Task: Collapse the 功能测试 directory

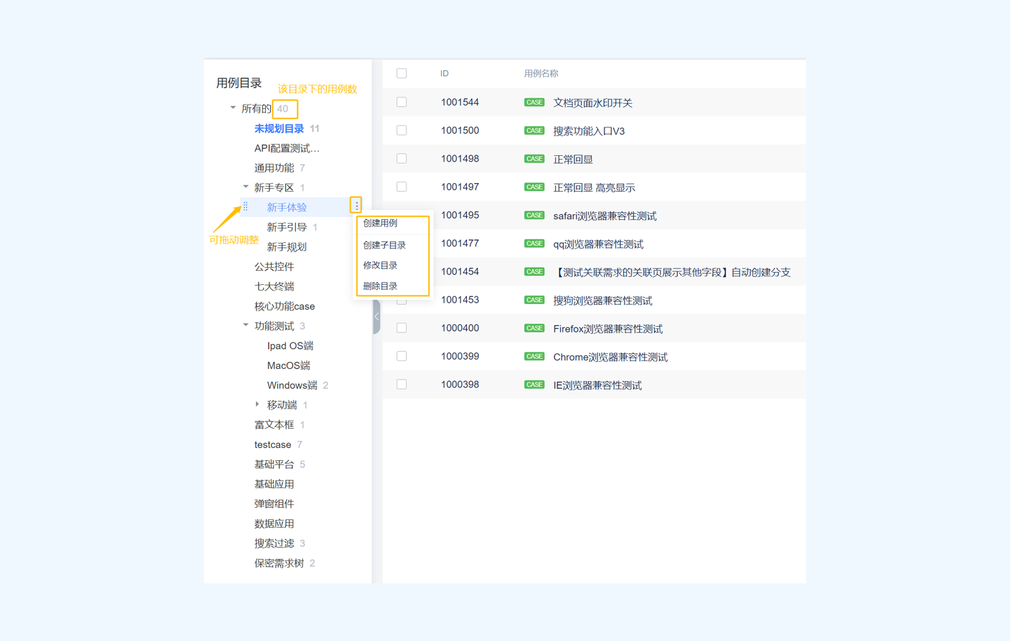Action: 246,325
